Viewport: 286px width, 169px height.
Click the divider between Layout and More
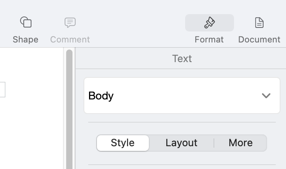pos(214,143)
